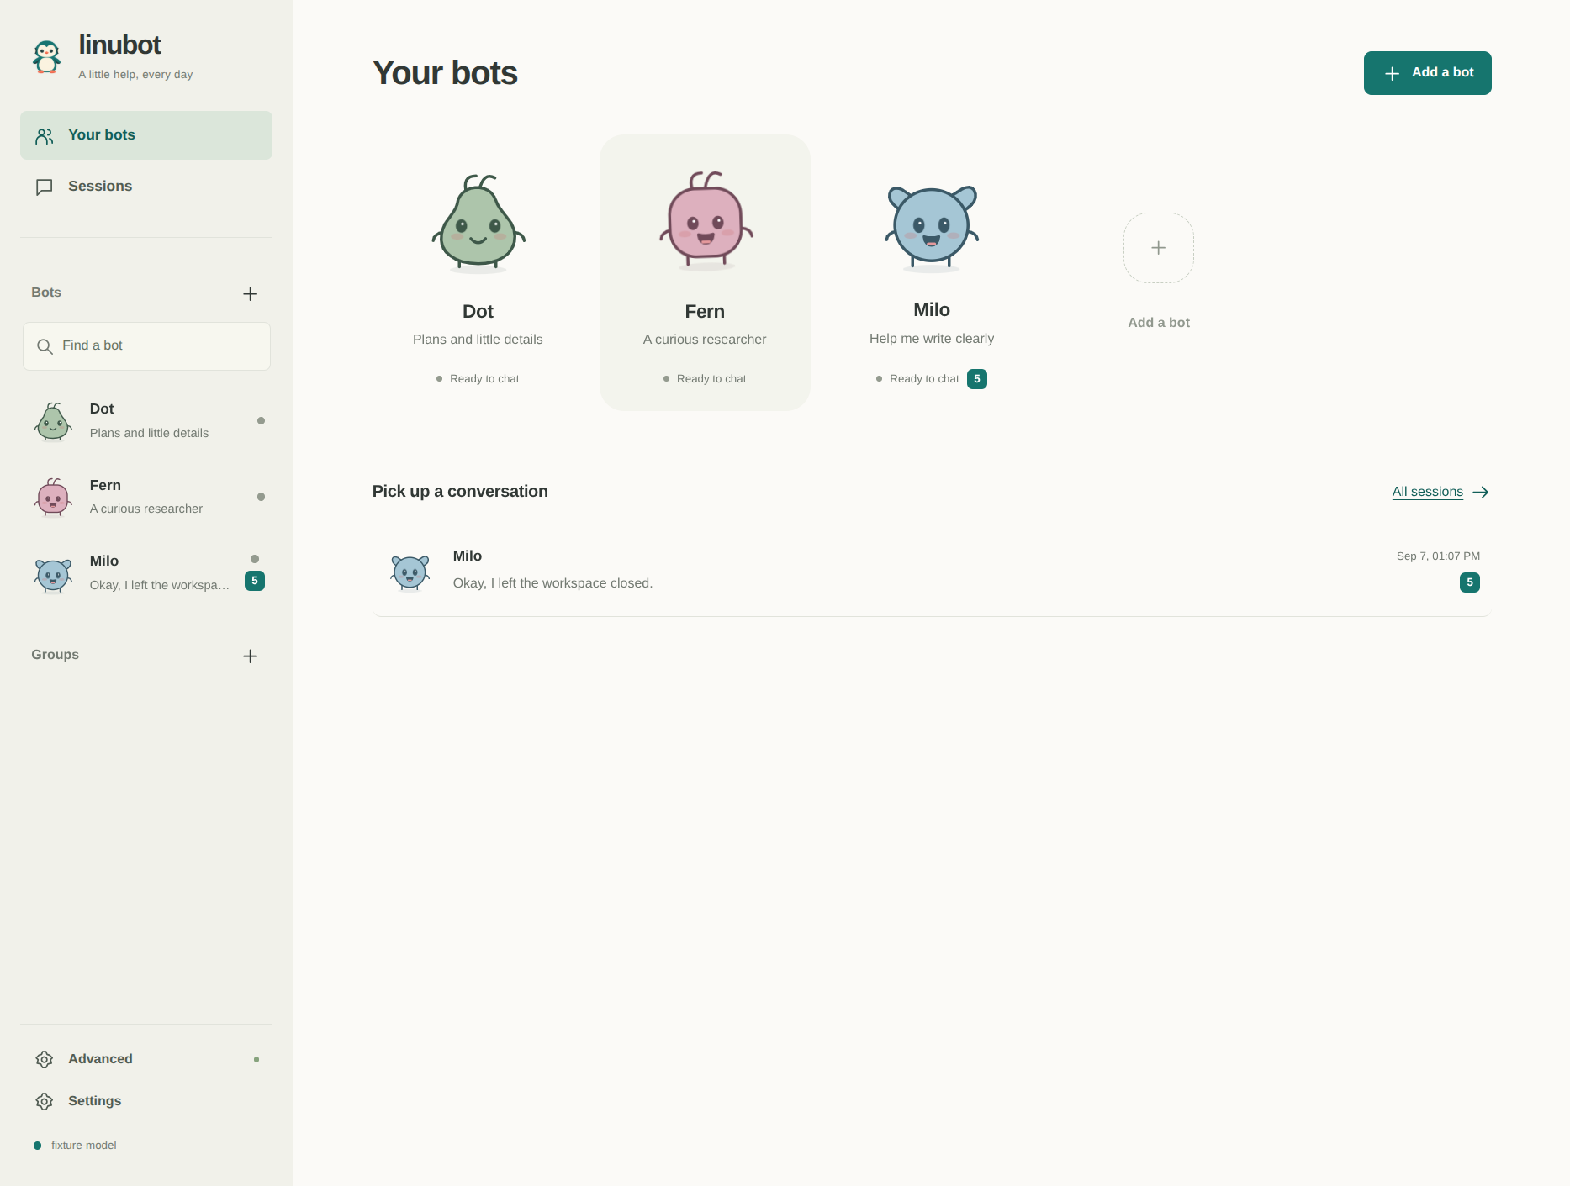Click 'Help me write clearly' on Milo card
1570x1186 pixels.
point(932,339)
